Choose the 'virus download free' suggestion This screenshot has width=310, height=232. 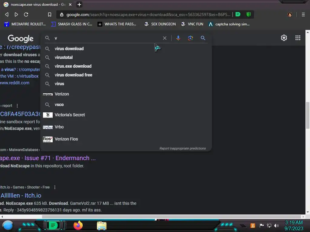(x=126, y=75)
